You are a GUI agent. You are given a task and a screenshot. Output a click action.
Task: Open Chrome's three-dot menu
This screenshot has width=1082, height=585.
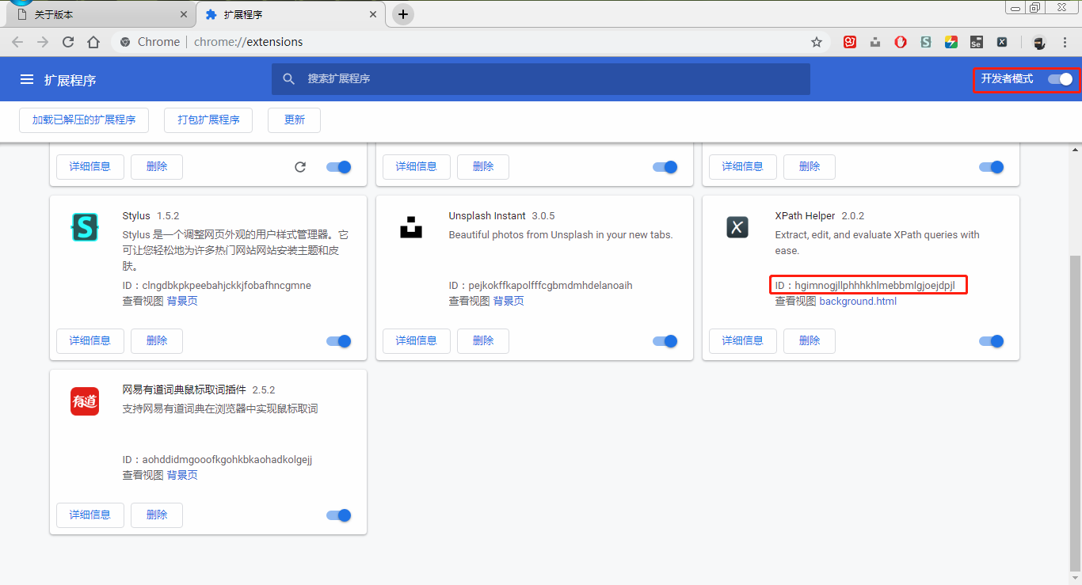coord(1065,42)
